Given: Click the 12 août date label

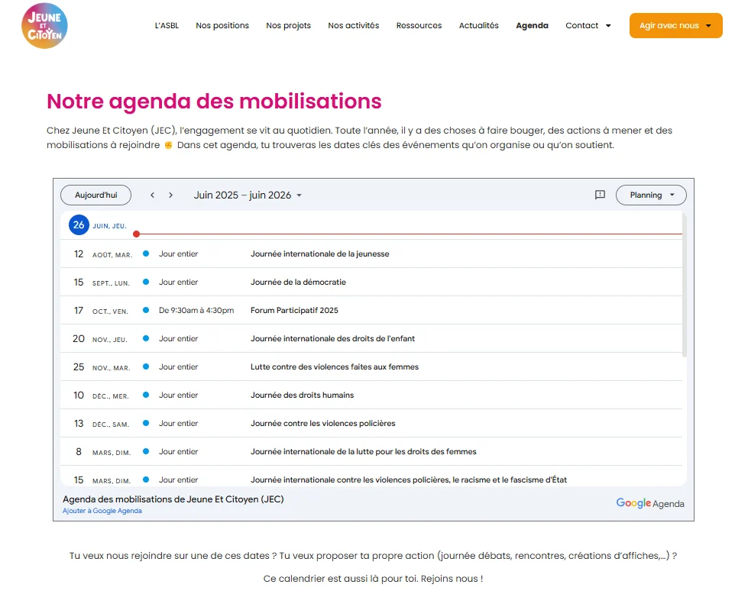Looking at the screenshot, I should pos(102,254).
